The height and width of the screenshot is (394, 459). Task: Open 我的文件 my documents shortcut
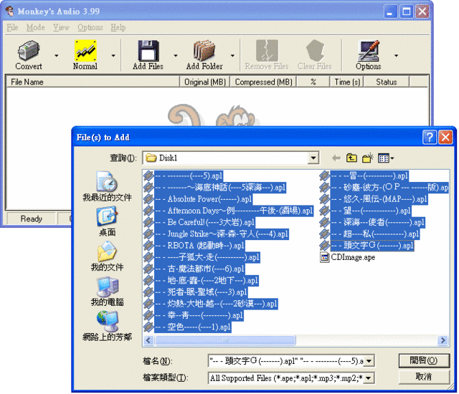(x=107, y=256)
